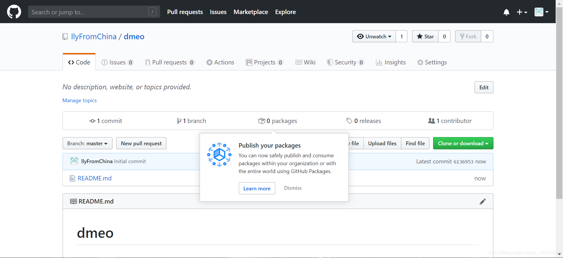
Task: Click the watchers count of 1
Action: [402, 36]
